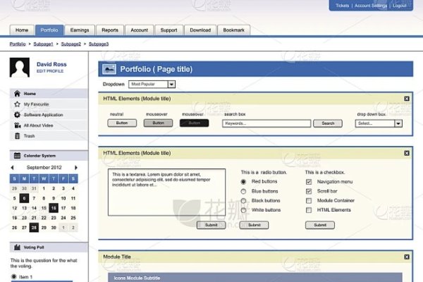Go to previous month in calendar
The image size is (423, 282).
(x=11, y=168)
